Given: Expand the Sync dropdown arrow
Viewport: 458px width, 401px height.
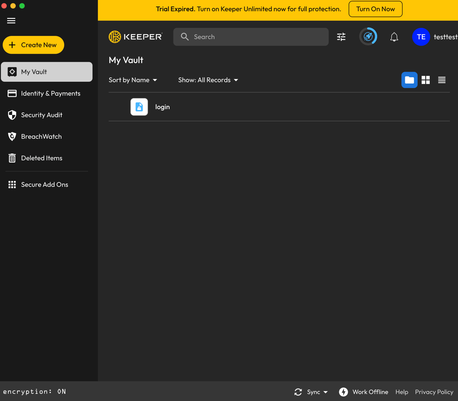Looking at the screenshot, I should pos(326,392).
